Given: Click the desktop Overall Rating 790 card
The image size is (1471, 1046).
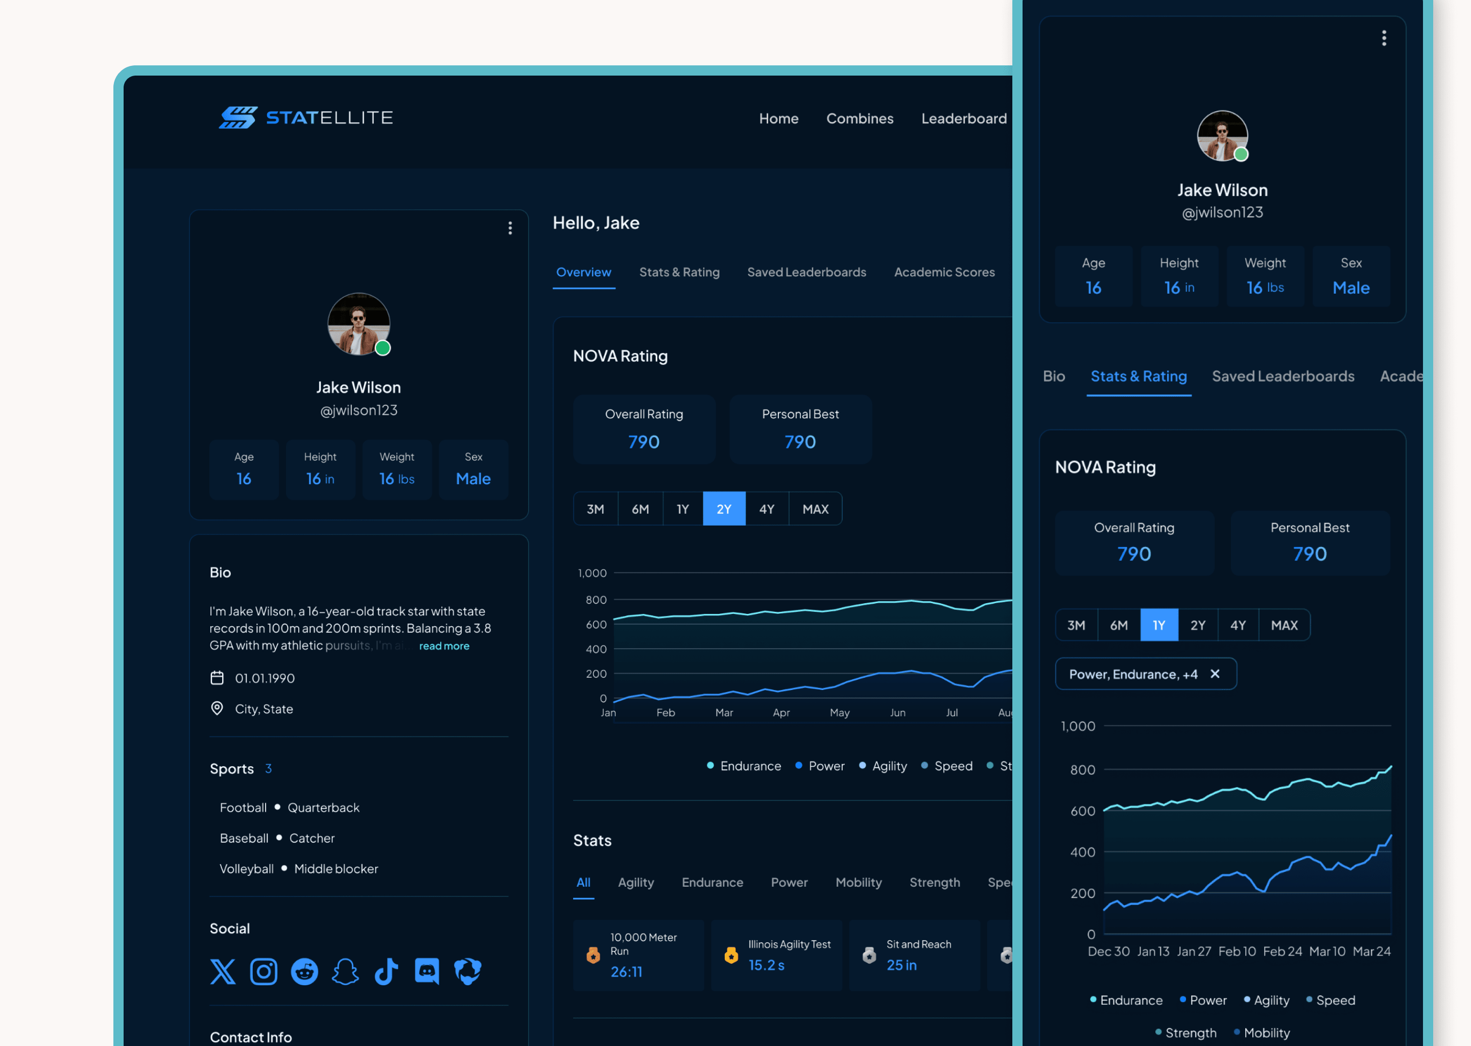Looking at the screenshot, I should coord(644,430).
